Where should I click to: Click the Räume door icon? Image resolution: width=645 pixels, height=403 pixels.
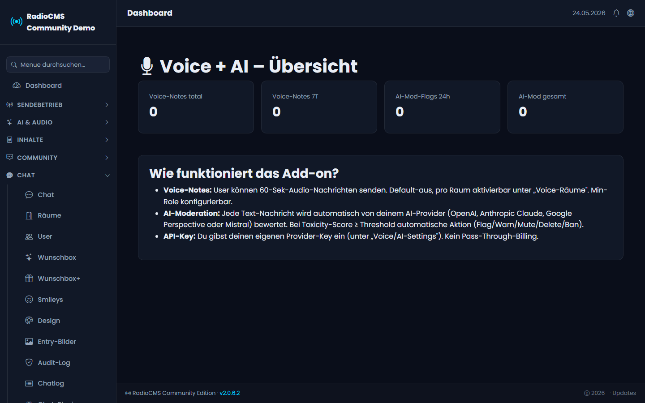pyautogui.click(x=29, y=215)
